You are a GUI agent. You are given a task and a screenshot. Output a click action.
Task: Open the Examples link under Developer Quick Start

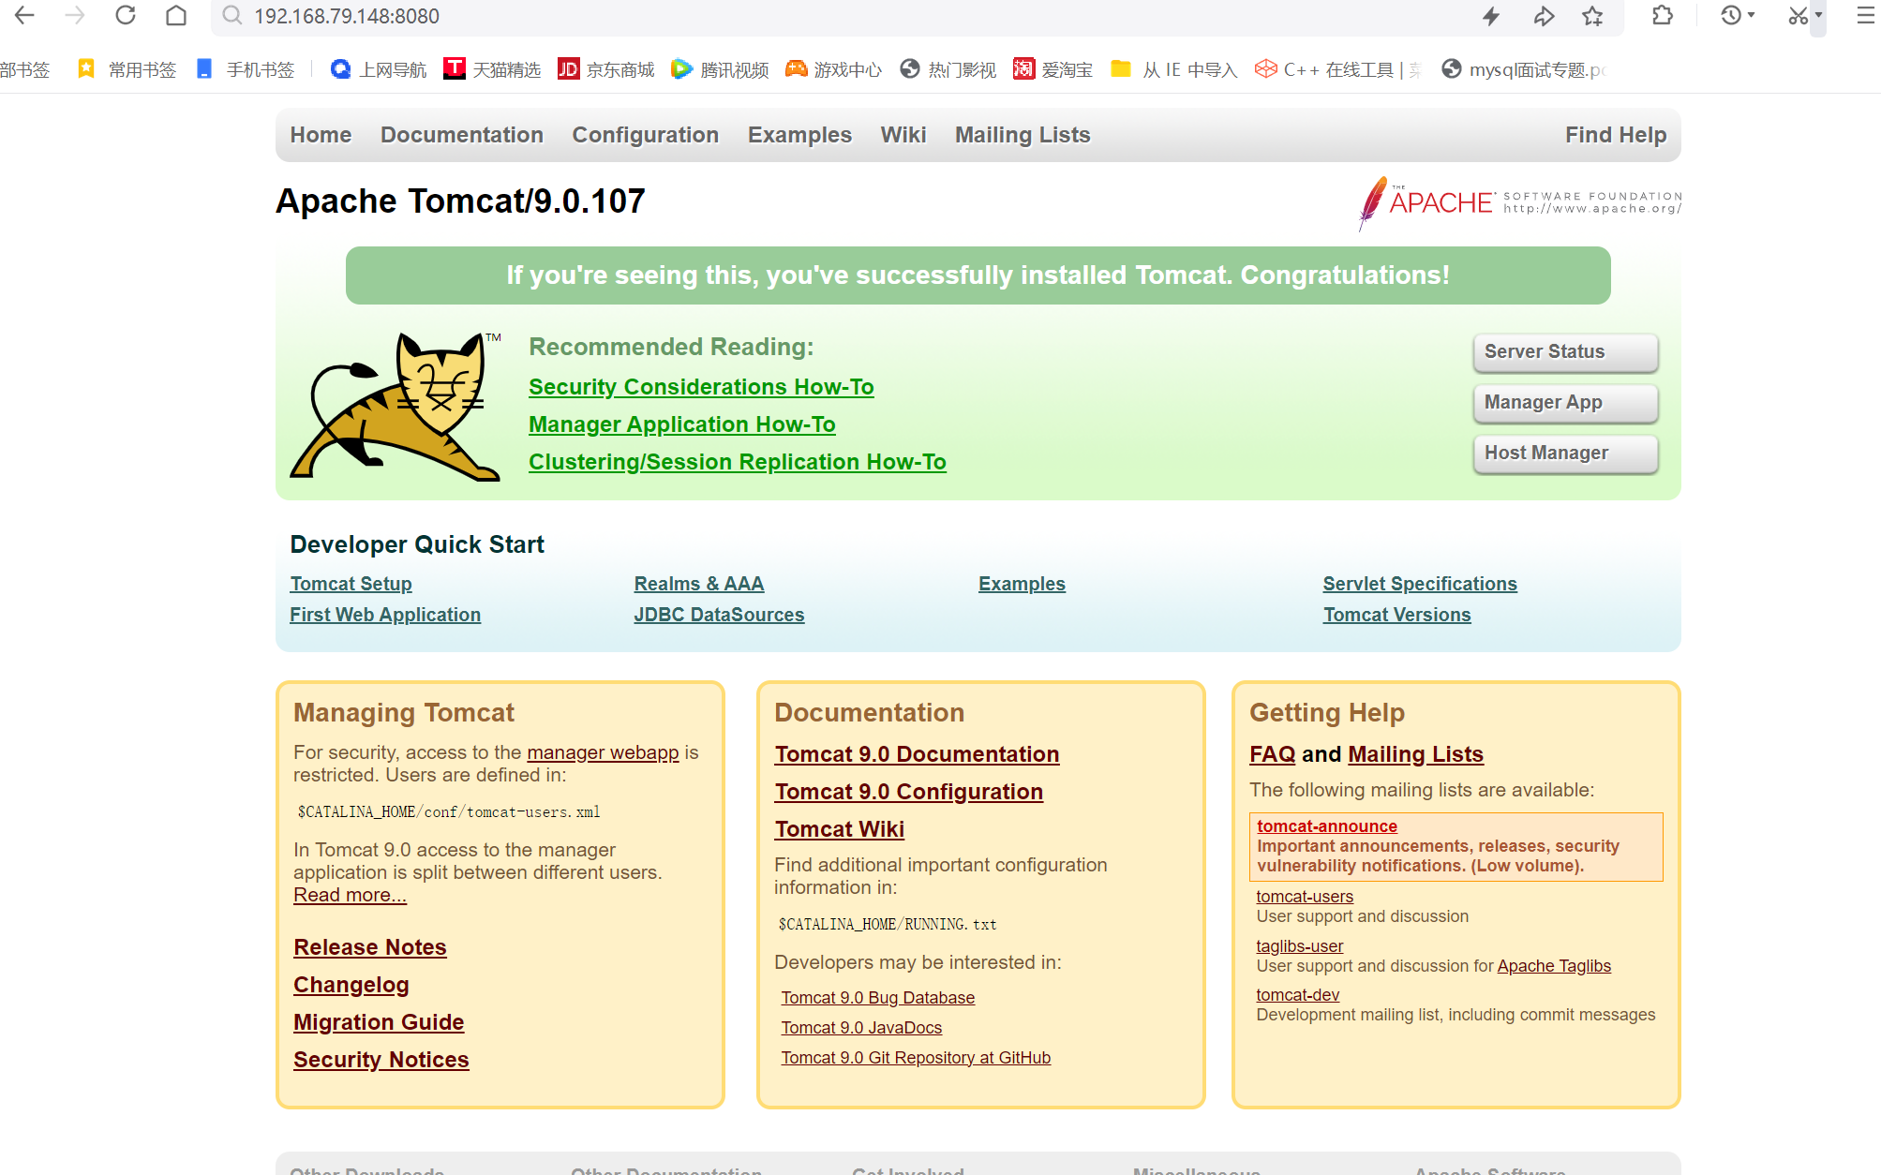coord(1022,584)
